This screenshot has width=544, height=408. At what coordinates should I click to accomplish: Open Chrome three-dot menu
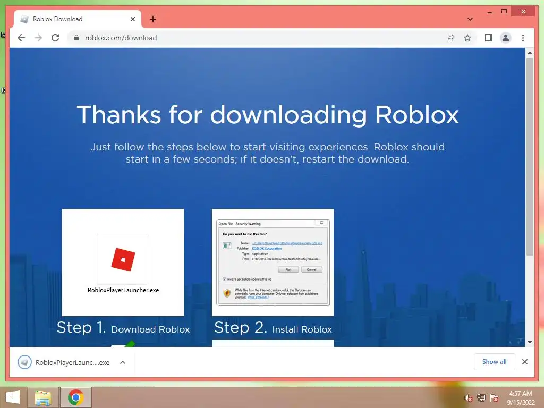pos(523,38)
